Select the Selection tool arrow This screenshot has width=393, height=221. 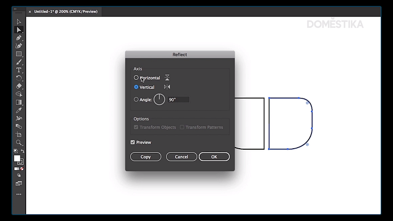[x=19, y=22]
